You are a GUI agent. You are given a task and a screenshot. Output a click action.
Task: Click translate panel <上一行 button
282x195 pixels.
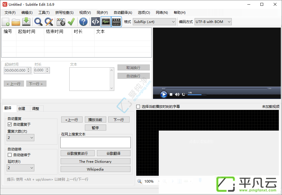(72, 120)
